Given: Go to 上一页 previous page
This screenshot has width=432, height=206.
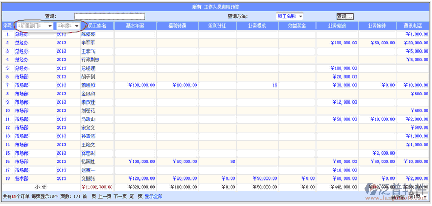Looking at the screenshot, I should pyautogui.click(x=105, y=197).
